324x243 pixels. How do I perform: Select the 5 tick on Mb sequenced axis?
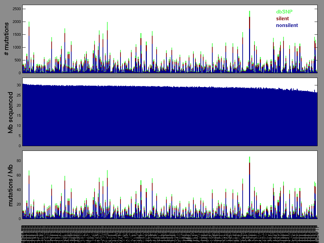pos(19,136)
